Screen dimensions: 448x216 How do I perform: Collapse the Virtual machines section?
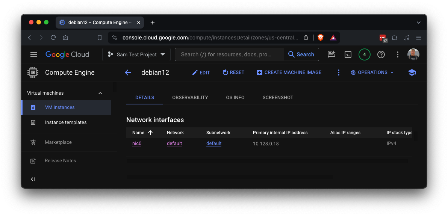(100, 93)
